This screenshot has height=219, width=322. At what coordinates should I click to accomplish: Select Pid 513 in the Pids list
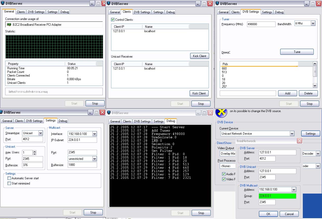(x=224, y=72)
